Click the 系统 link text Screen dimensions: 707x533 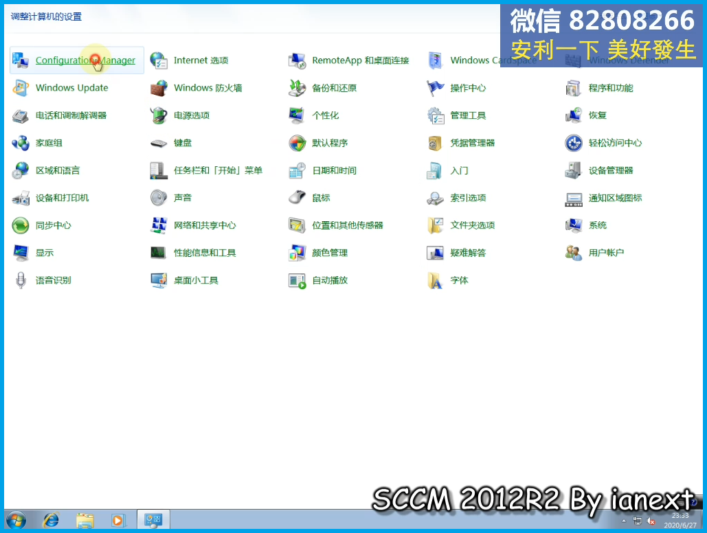coord(598,225)
